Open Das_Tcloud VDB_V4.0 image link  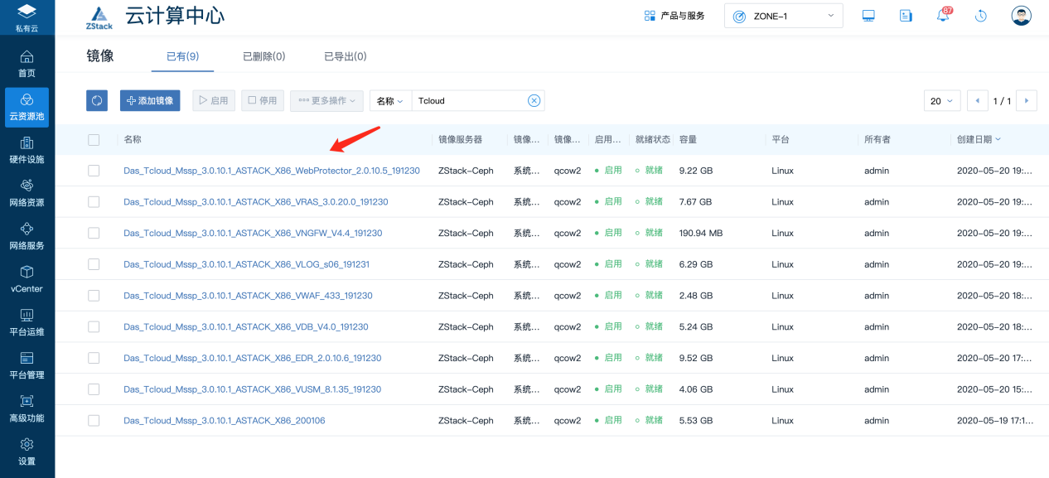point(246,326)
